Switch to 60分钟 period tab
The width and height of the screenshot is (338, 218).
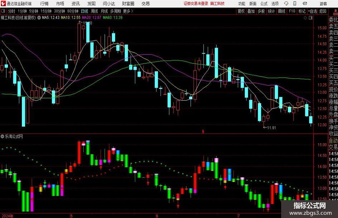pyautogui.click(x=73, y=11)
